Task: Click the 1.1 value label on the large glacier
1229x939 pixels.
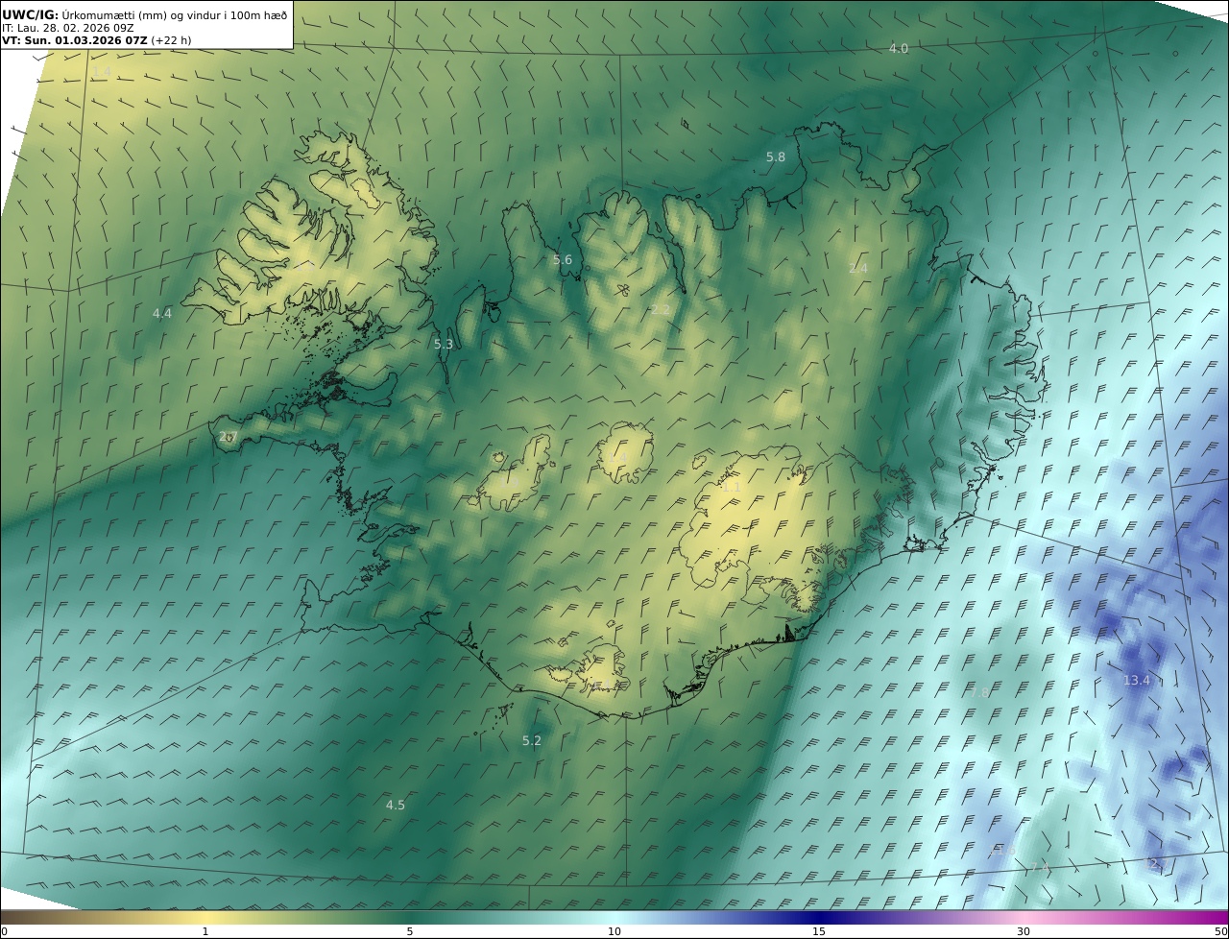Action: [731, 487]
